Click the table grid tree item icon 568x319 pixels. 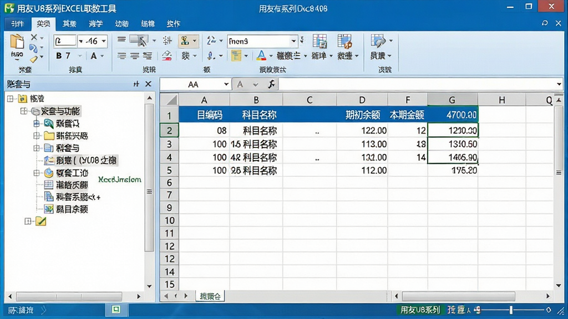(49, 185)
